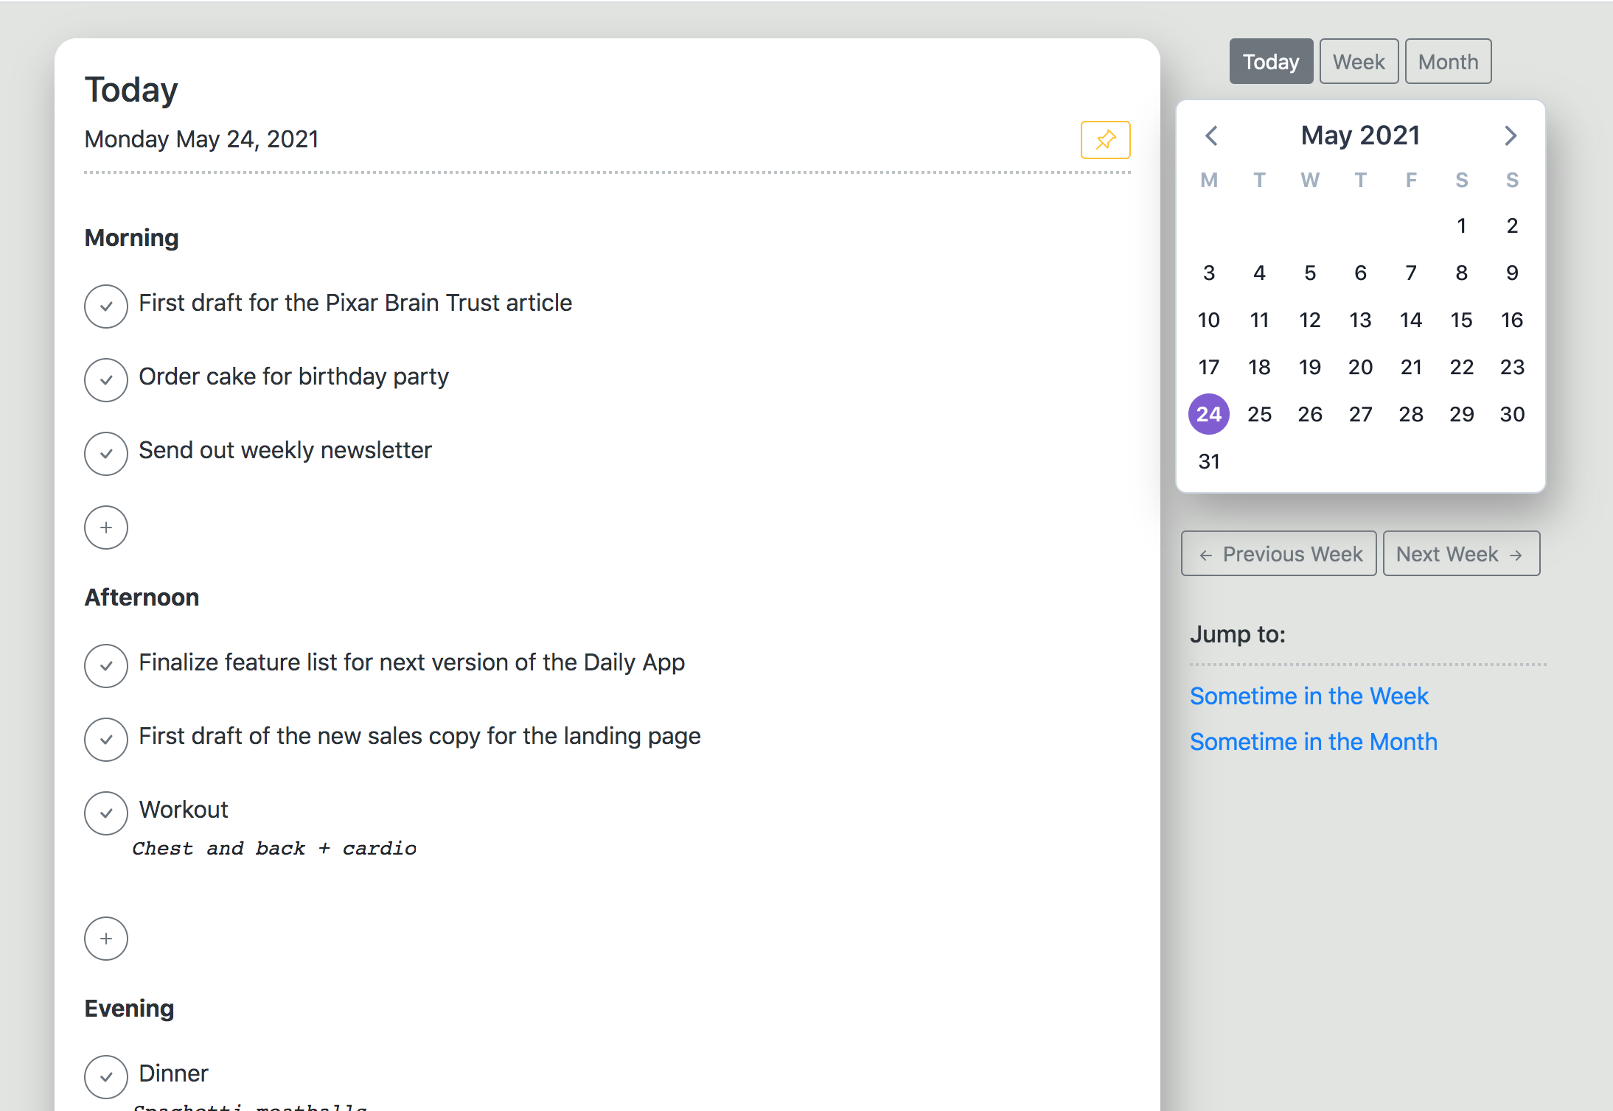Screen dimensions: 1613x1111
Task: Click the Next Week button
Action: (1460, 554)
